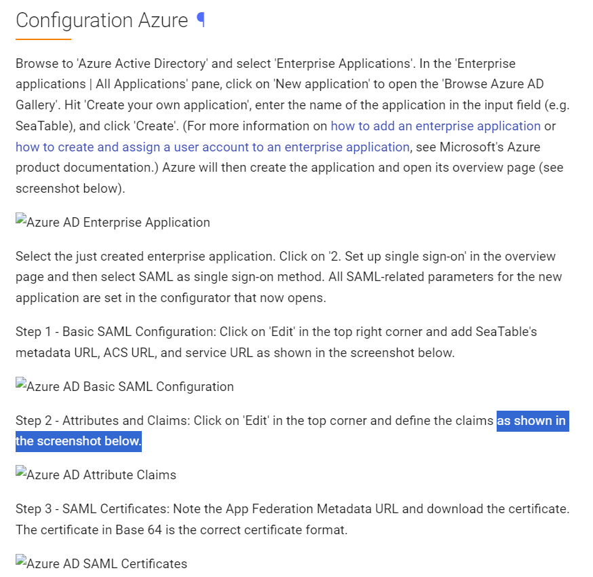
Task: Click the broken image icon before 'Azure AD Basic SAML'
Action: coord(21,384)
